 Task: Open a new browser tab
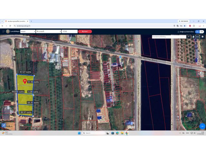click(31, 21)
